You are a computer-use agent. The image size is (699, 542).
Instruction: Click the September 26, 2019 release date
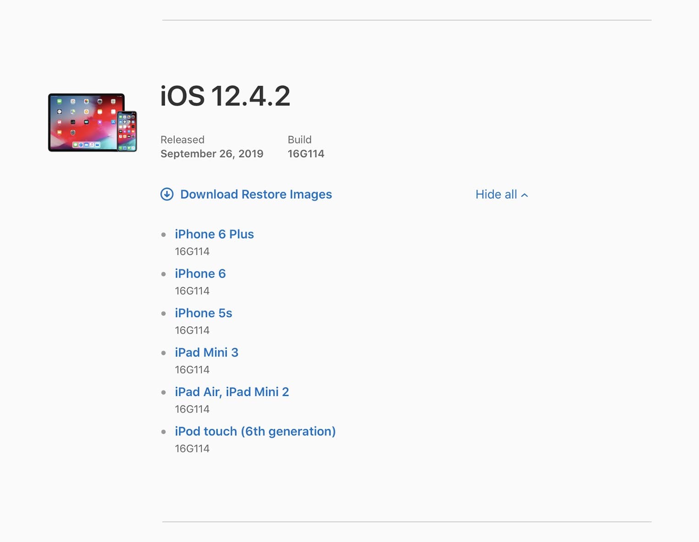[x=211, y=154]
